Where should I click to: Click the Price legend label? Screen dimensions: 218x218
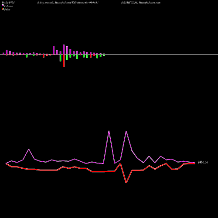(x=7, y=10)
